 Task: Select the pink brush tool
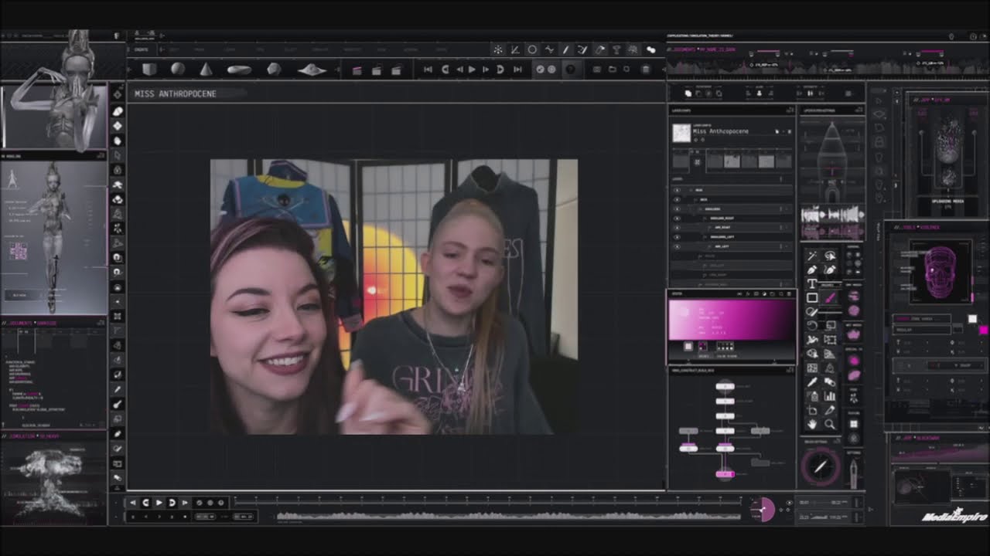pos(830,298)
